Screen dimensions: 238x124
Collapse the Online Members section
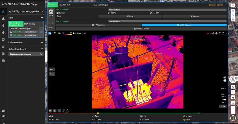point(42,49)
